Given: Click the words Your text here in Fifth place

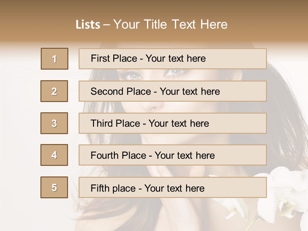Looking at the screenshot, I should (x=174, y=188).
